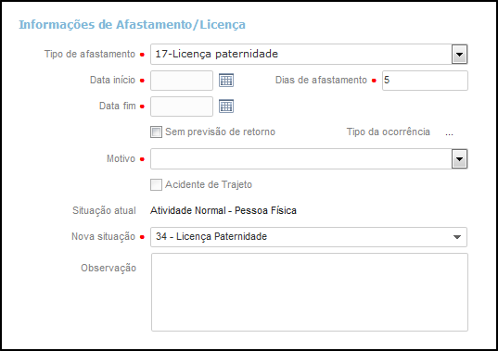Focus the Dias de afastamento field showing 5
Viewport: 498px width, 351px height.
pyautogui.click(x=425, y=81)
